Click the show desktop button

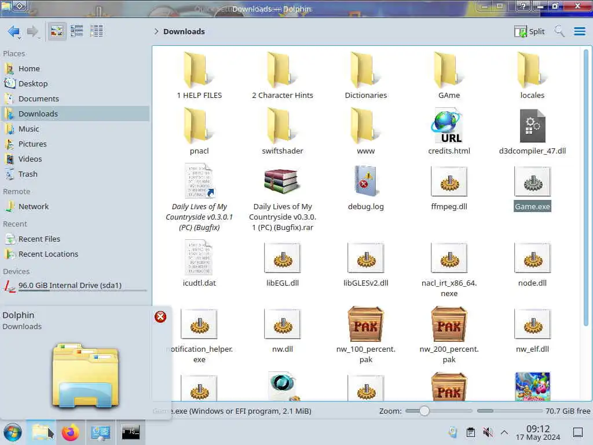[x=578, y=432]
